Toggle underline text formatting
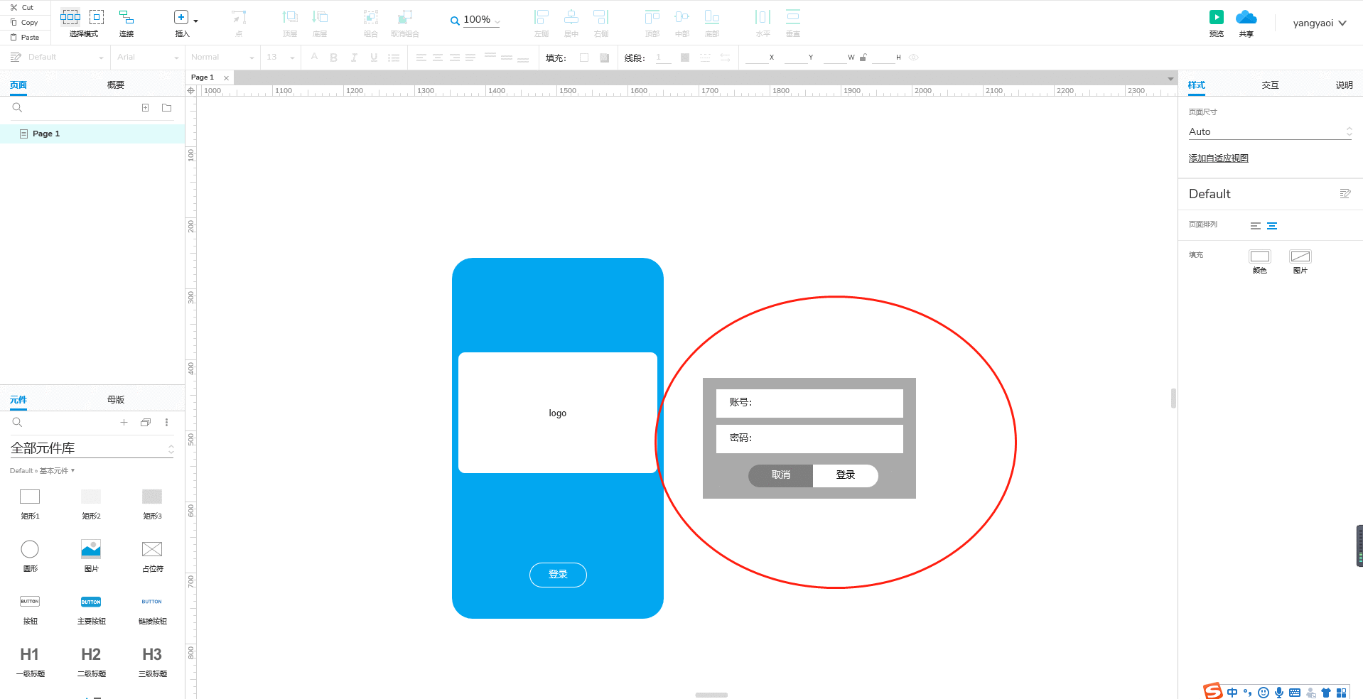Viewport: 1363px width, 699px height. tap(374, 58)
